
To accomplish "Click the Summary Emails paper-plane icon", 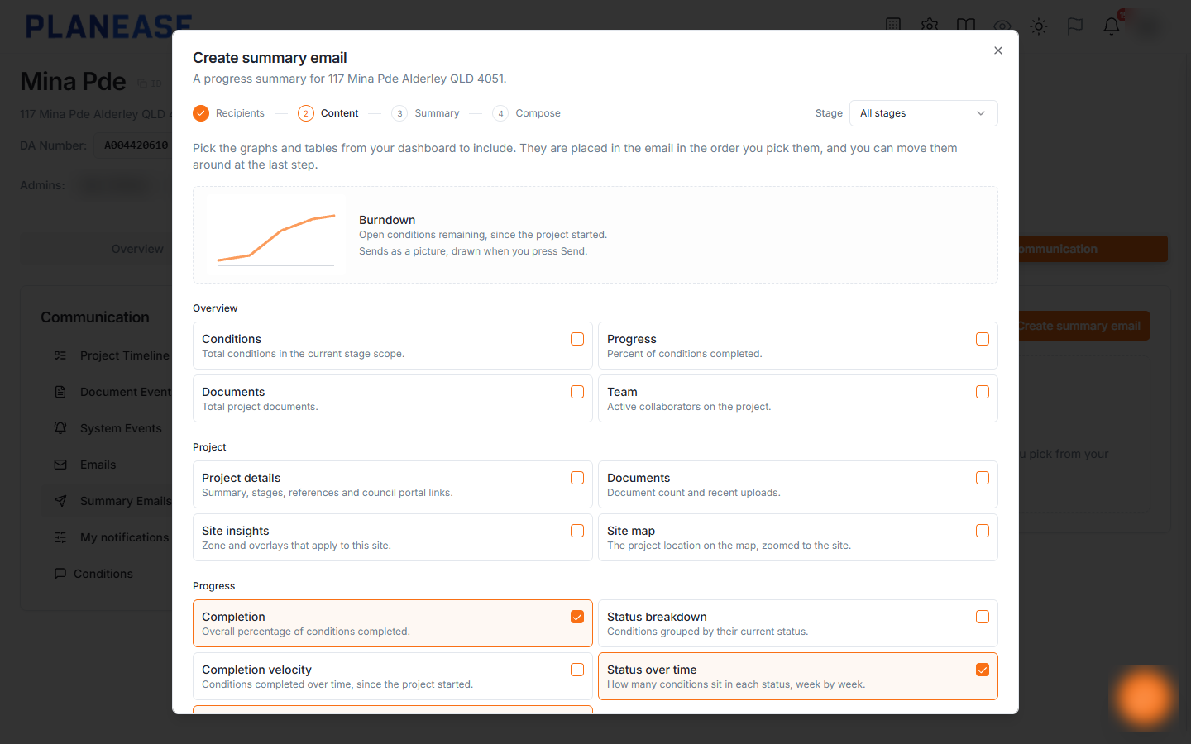I will [60, 501].
